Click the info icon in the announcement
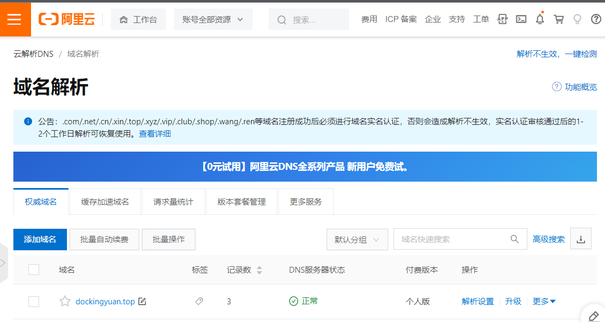605x322 pixels. pyautogui.click(x=28, y=121)
